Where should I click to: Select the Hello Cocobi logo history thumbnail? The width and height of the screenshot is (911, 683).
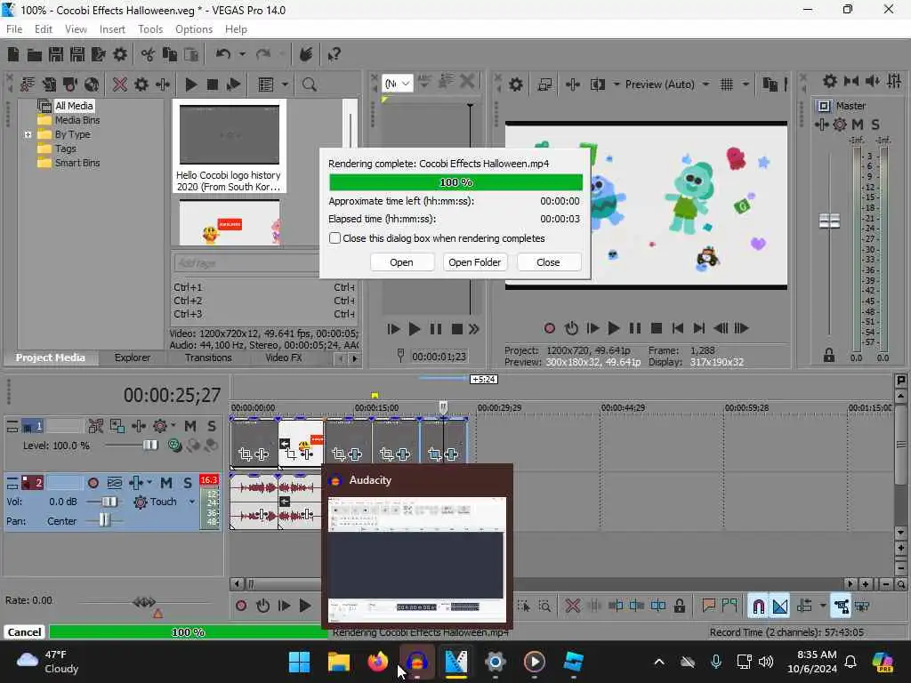(229, 147)
